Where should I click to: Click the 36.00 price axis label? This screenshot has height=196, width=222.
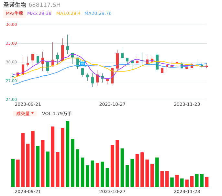point(11,25)
